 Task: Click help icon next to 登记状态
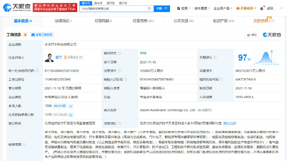(x=119, y=53)
